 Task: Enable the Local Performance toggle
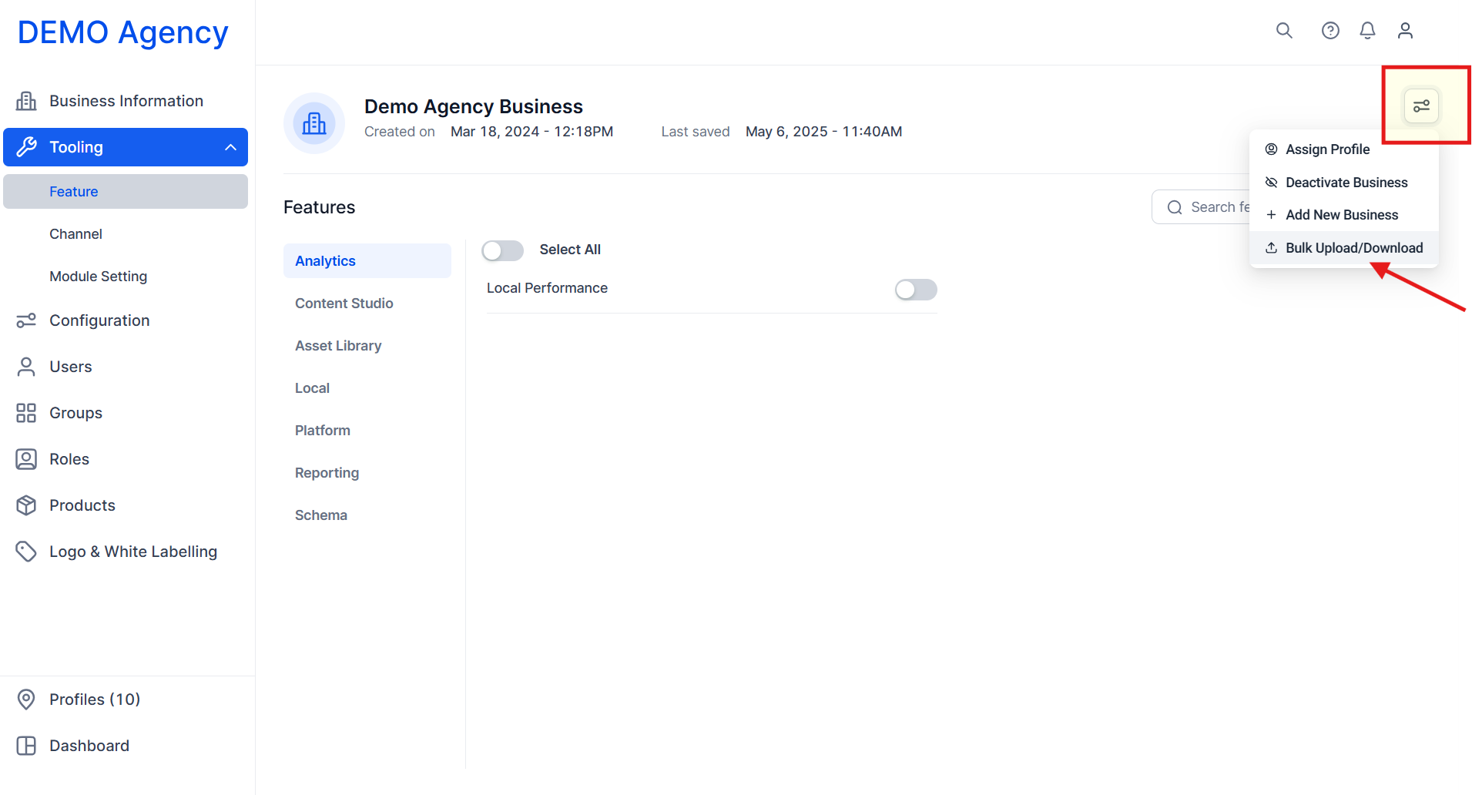click(916, 290)
